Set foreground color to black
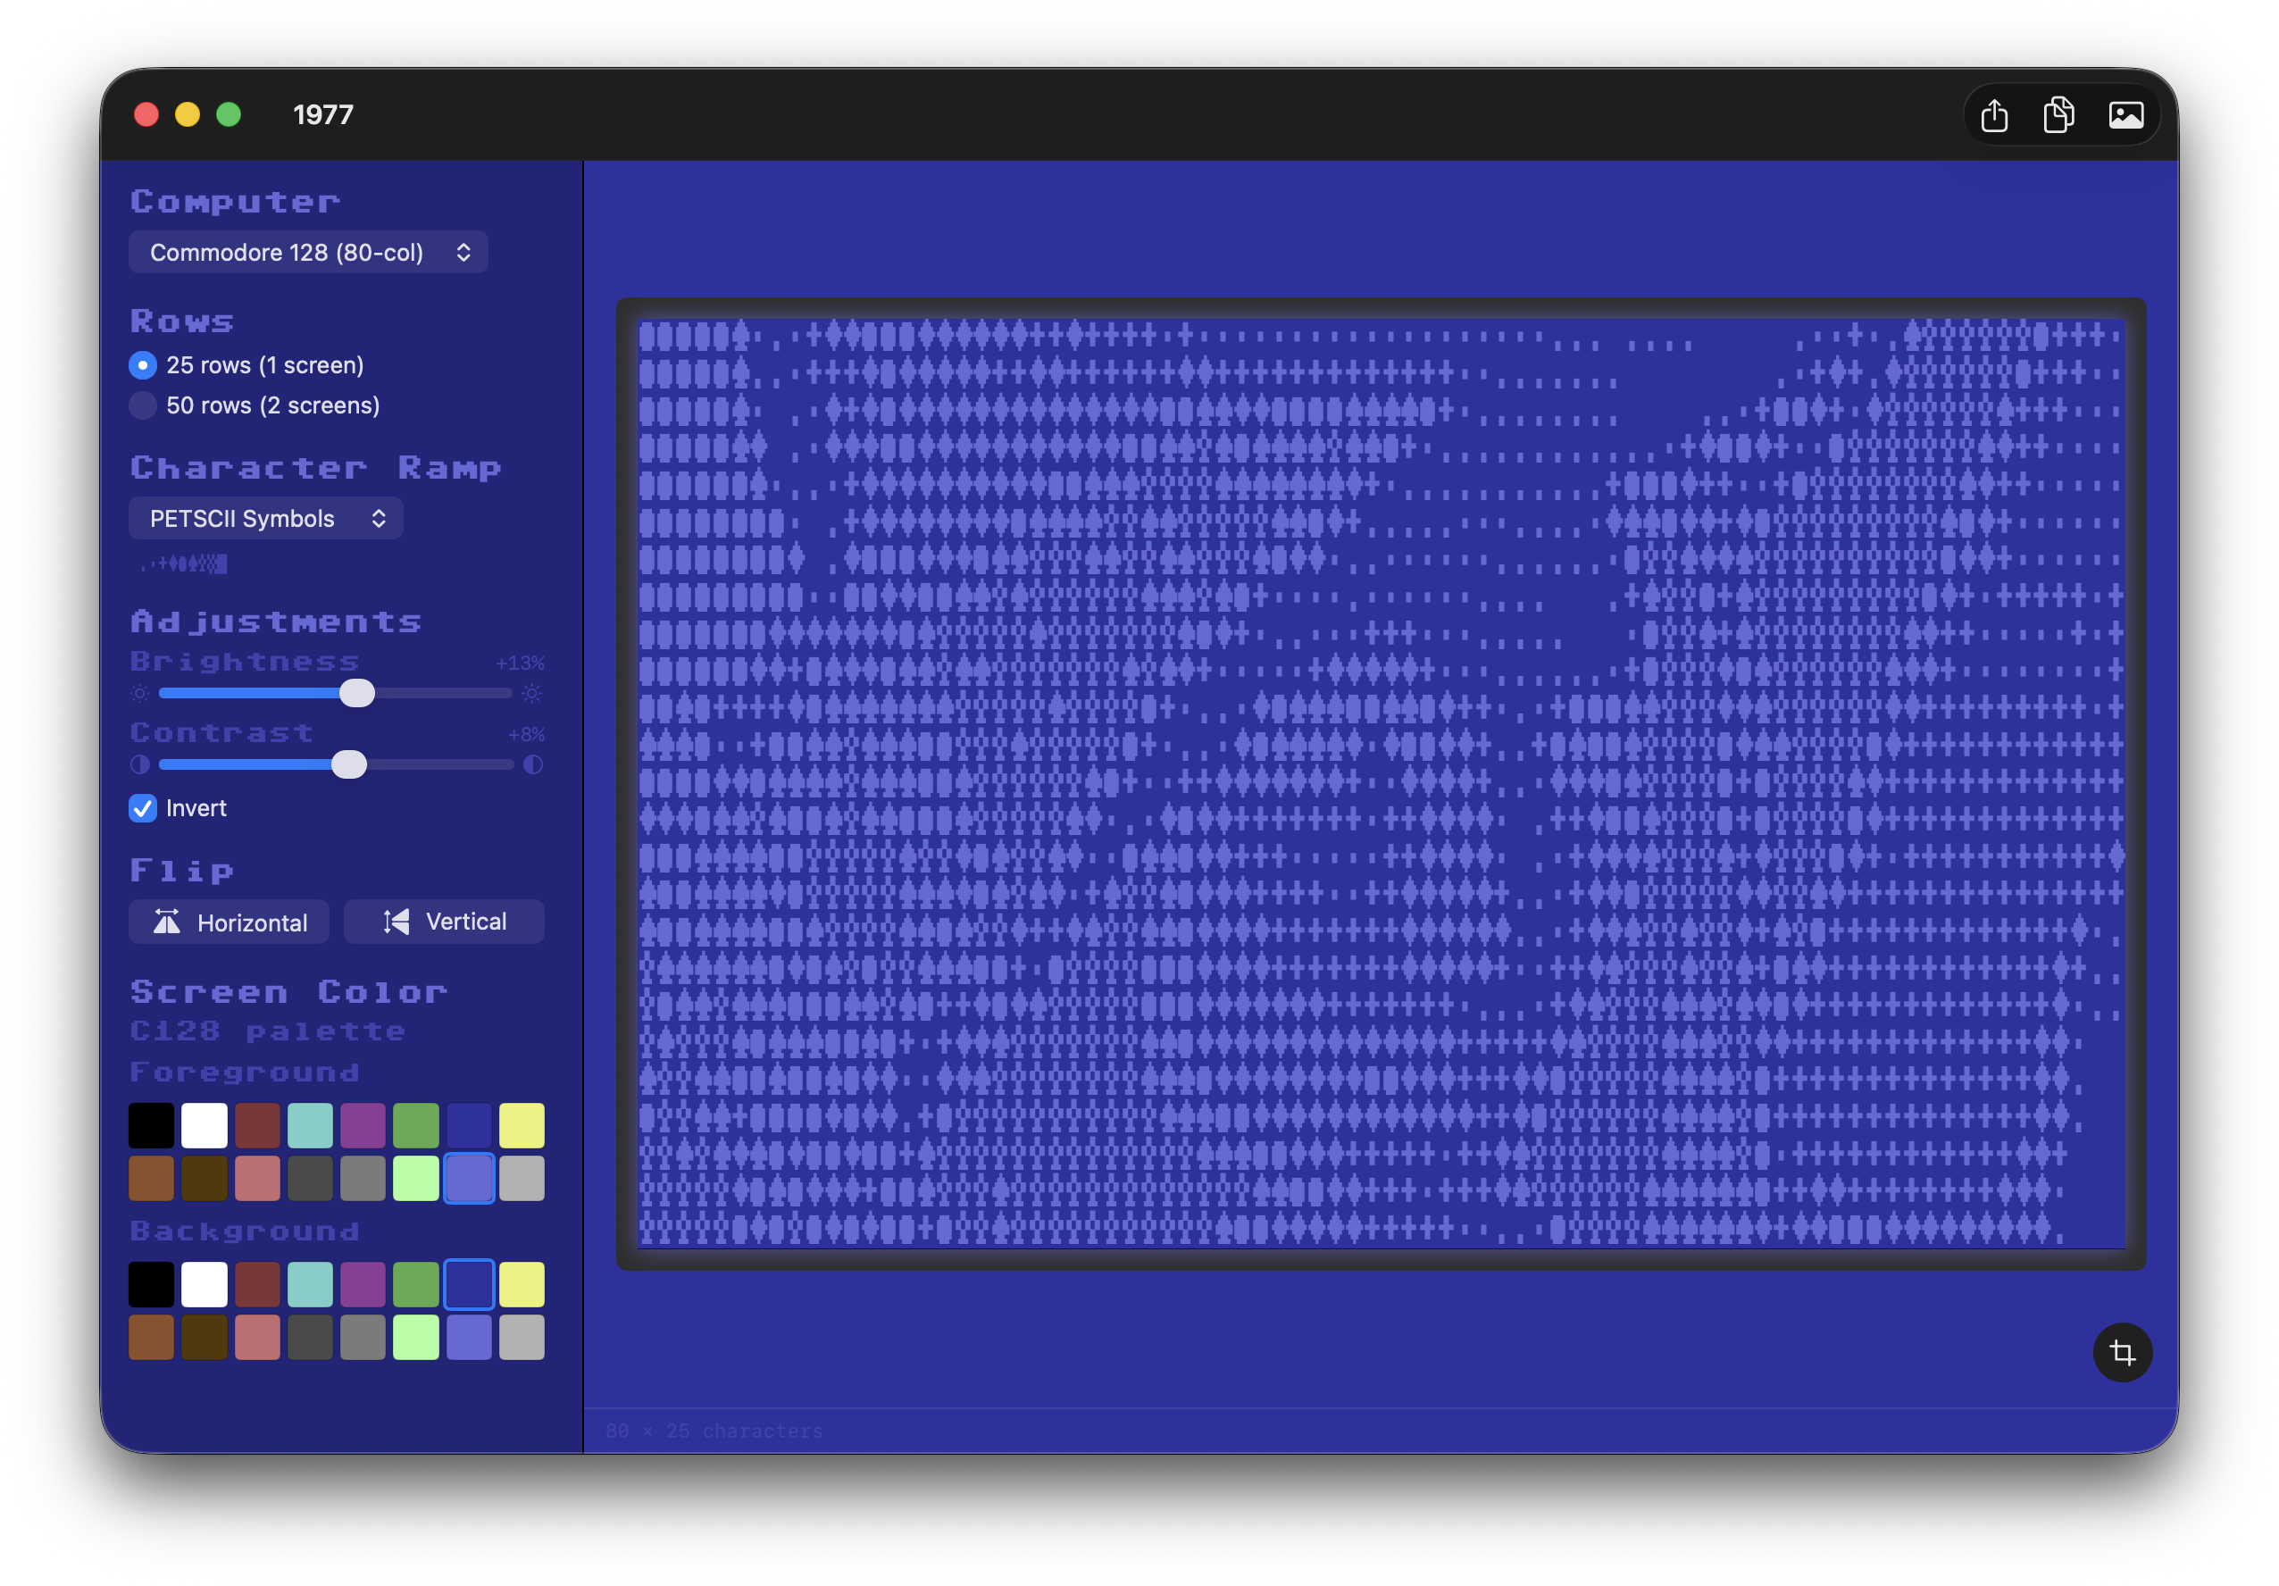The width and height of the screenshot is (2279, 1586). coord(151,1125)
